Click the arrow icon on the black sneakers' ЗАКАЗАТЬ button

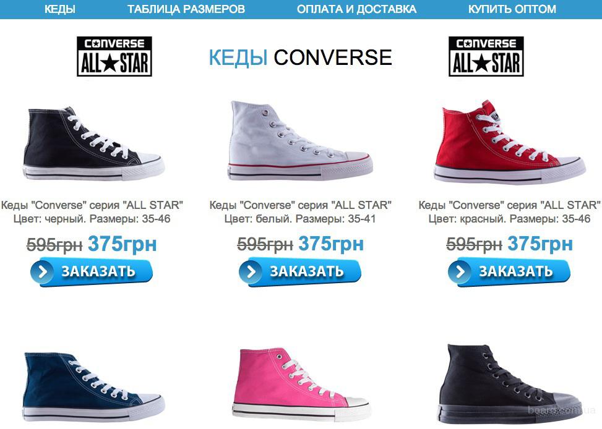pos(43,271)
